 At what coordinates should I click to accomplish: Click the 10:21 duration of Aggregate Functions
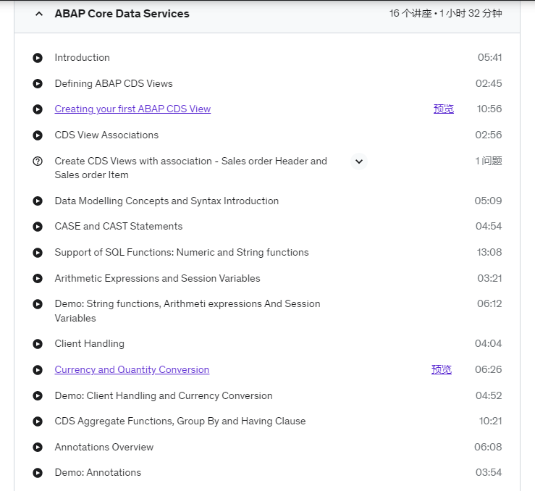click(490, 421)
